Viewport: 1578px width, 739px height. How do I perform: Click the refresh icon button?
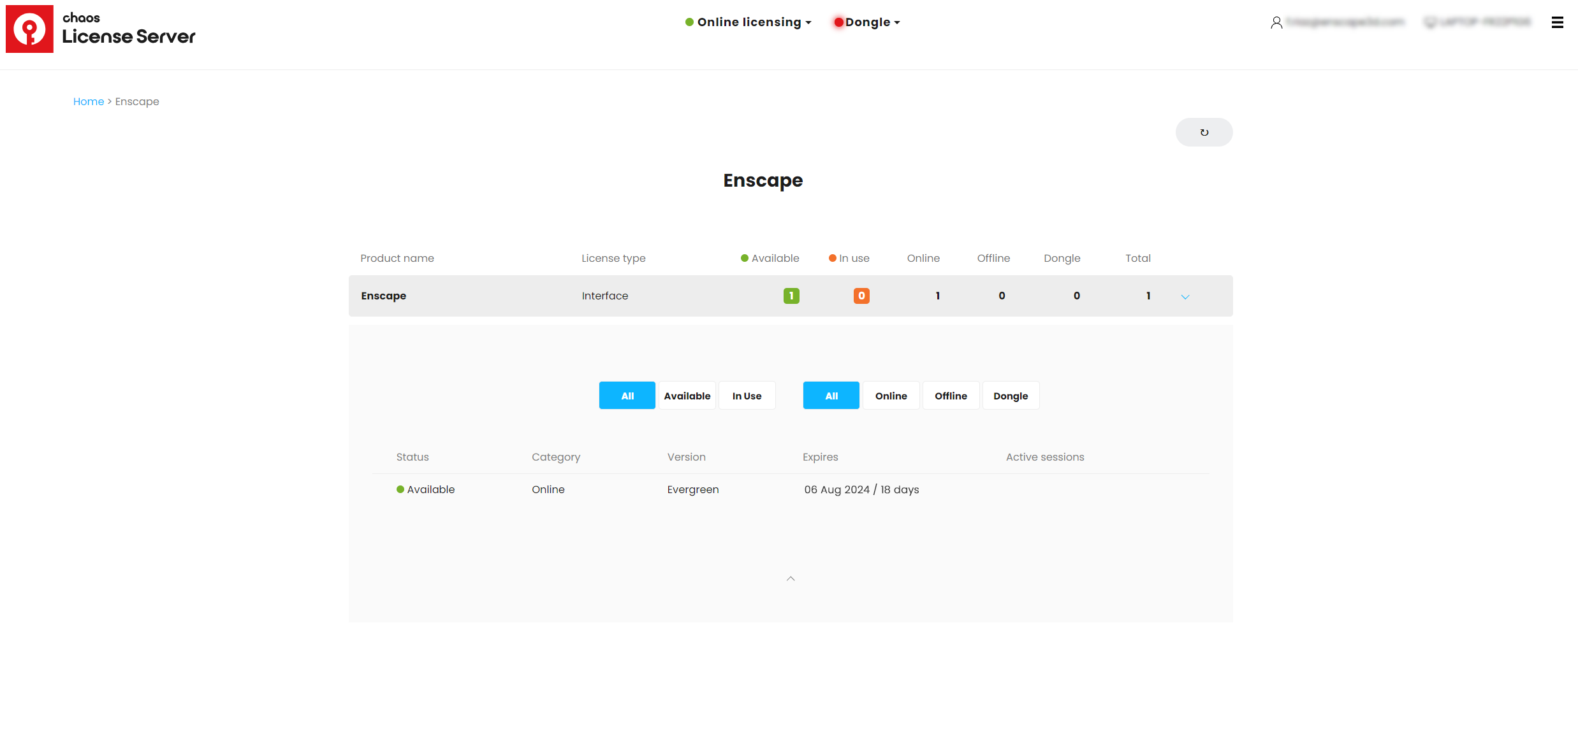(1204, 133)
